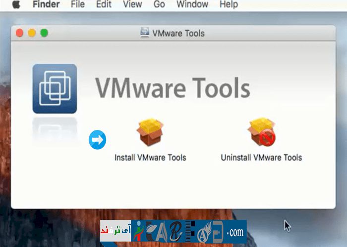Open the Finder menu
This screenshot has width=347, height=247.
coord(47,5)
